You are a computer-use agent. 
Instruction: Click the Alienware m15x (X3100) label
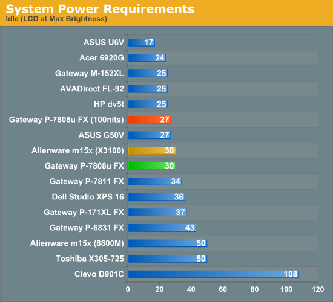click(77, 150)
